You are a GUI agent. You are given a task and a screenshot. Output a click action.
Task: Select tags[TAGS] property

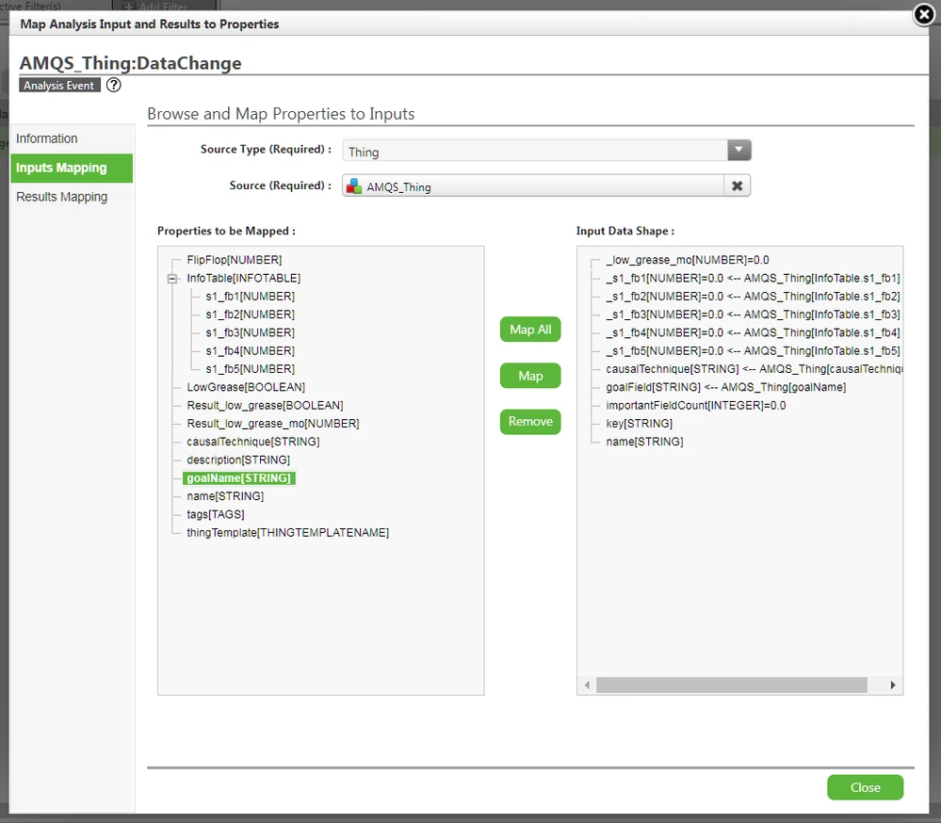pos(216,515)
